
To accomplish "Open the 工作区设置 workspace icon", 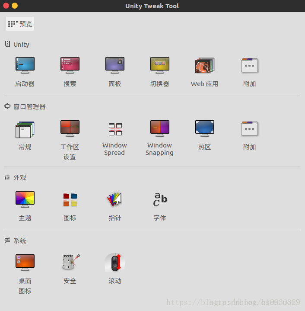I will click(70, 128).
